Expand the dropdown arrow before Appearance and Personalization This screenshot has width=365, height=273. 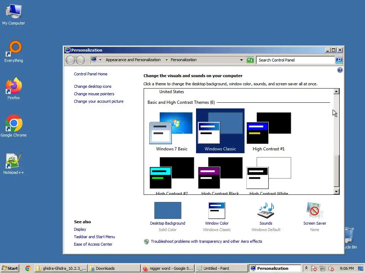100,60
